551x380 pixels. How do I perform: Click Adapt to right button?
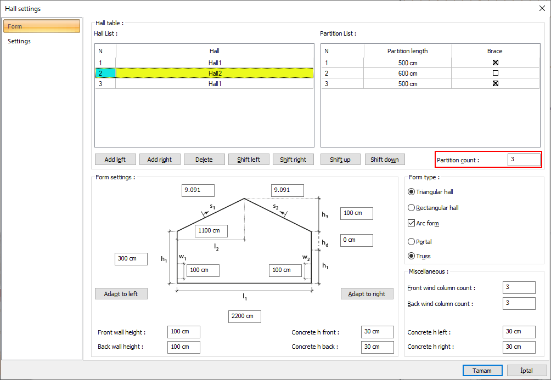pos(367,294)
